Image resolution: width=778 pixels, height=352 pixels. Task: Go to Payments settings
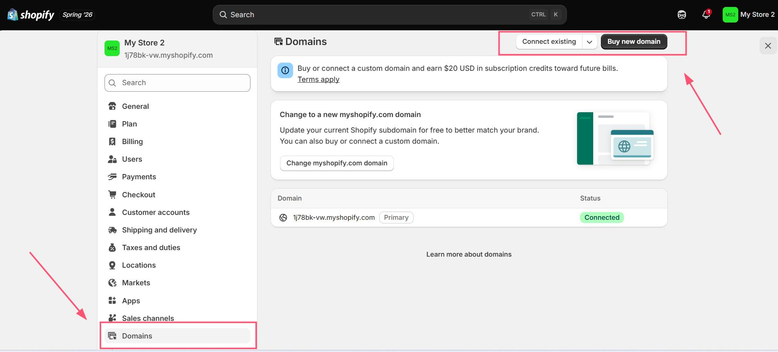[177, 177]
